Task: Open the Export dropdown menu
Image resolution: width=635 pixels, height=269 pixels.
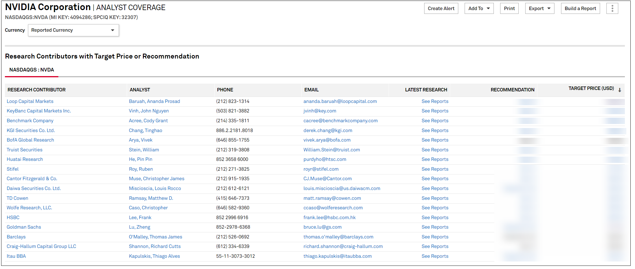Action: 539,9
